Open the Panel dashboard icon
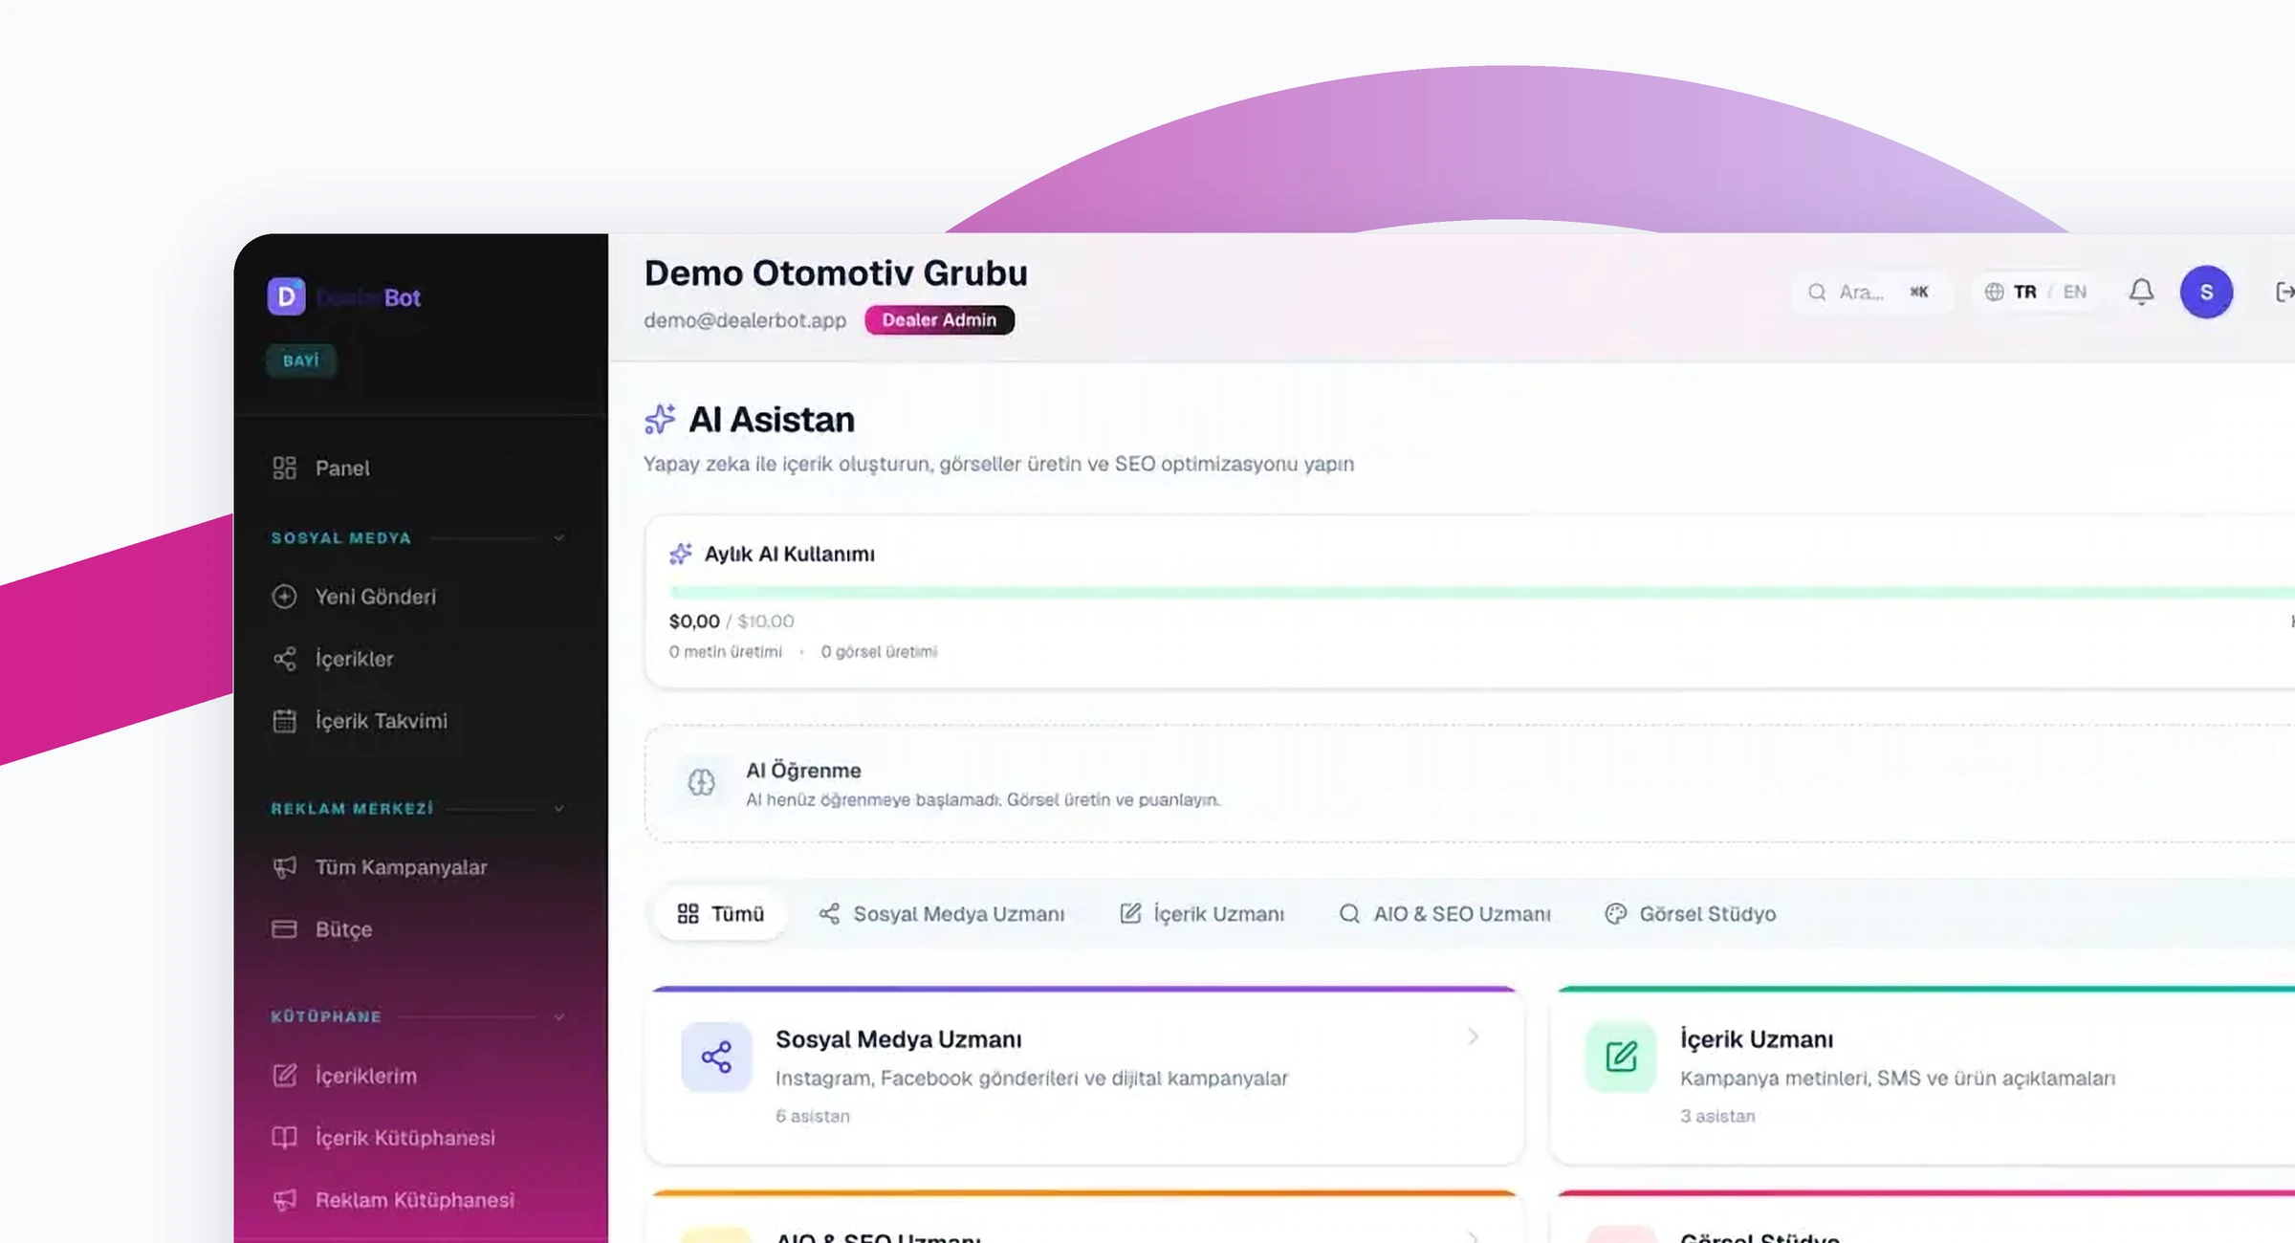 click(x=284, y=468)
